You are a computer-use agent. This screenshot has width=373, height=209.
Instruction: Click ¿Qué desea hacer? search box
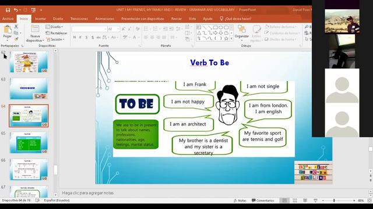pos(235,19)
